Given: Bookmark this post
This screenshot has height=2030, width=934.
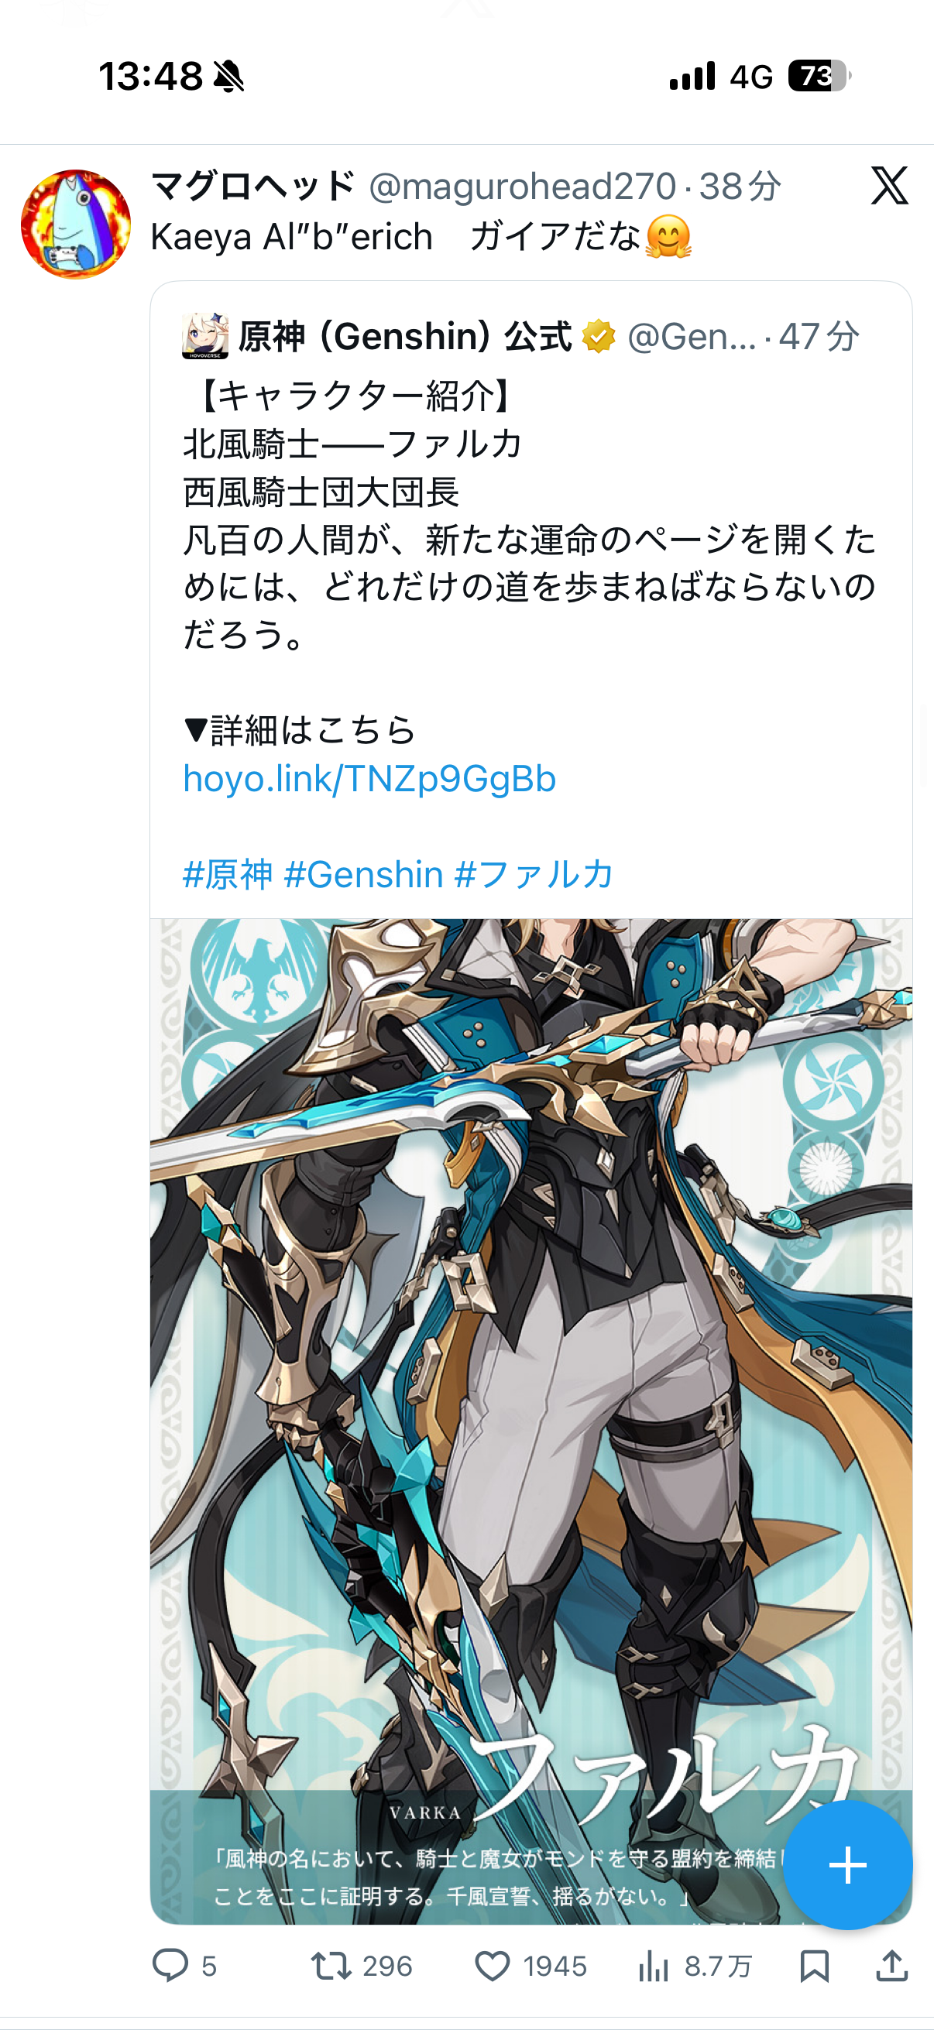Looking at the screenshot, I should coord(814,1967).
